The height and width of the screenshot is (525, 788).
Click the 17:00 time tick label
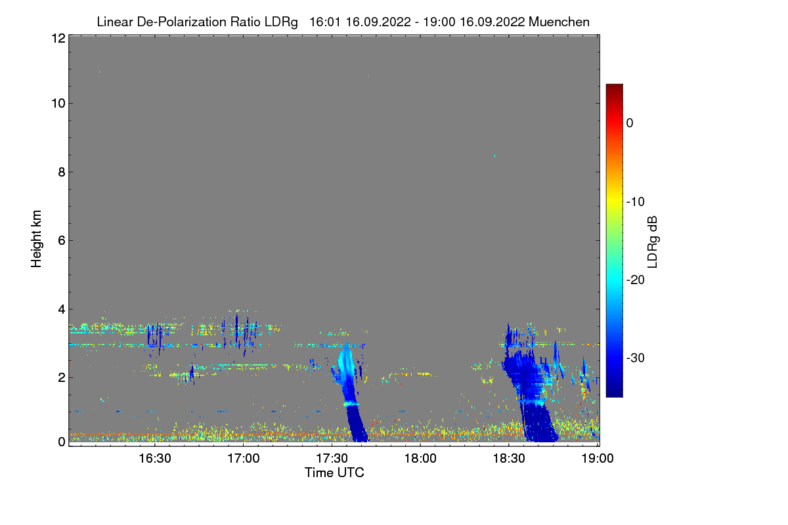point(243,459)
